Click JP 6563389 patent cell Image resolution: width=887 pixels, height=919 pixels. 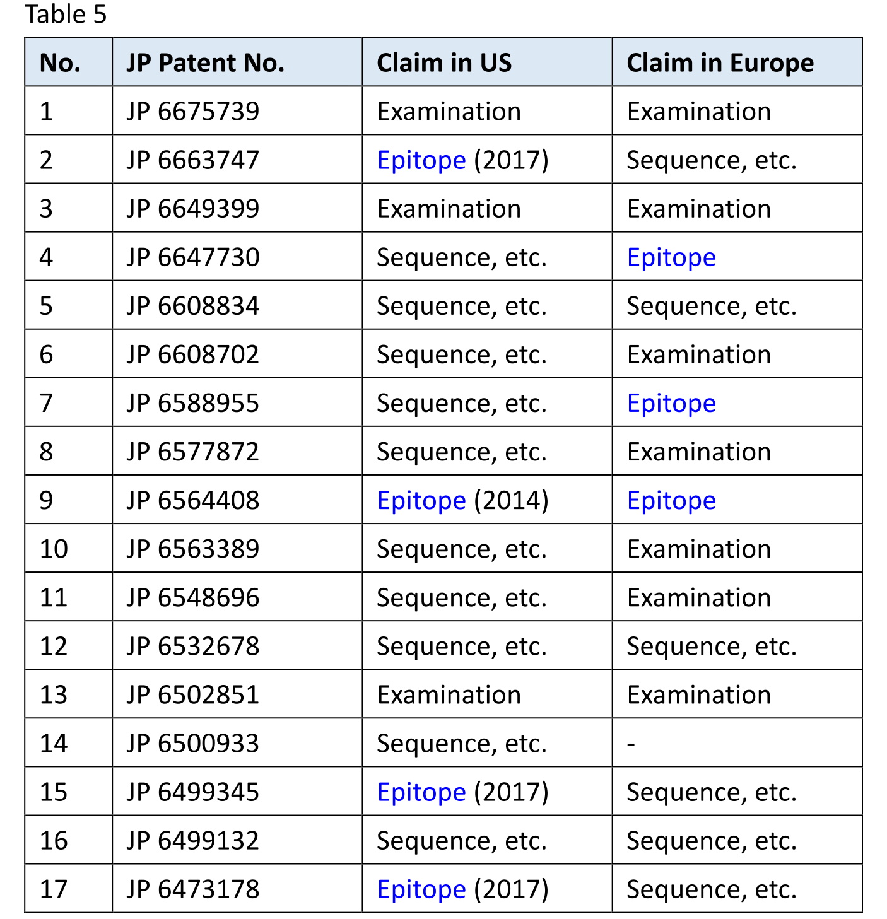(x=237, y=549)
